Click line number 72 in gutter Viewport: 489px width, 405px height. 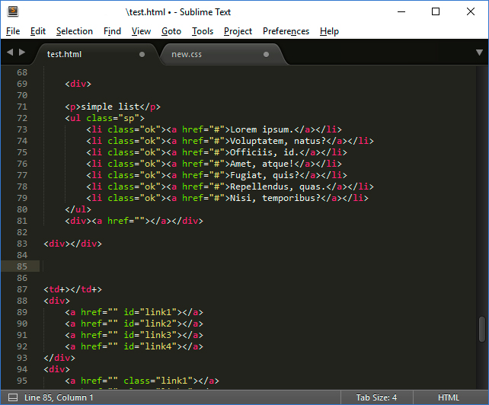coord(22,118)
